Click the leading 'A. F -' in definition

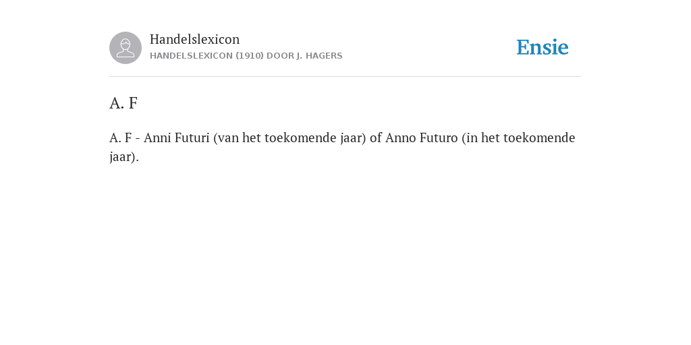click(125, 137)
